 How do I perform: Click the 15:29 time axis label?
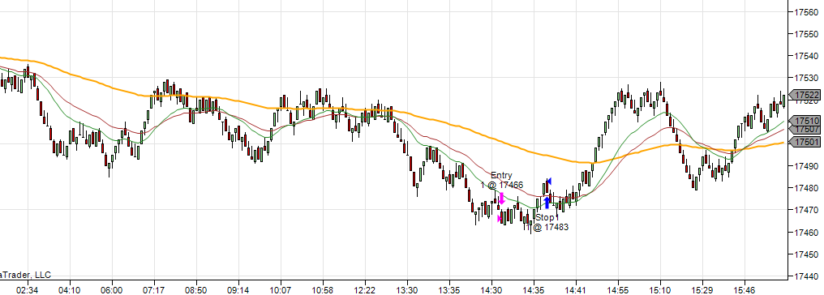(x=702, y=290)
